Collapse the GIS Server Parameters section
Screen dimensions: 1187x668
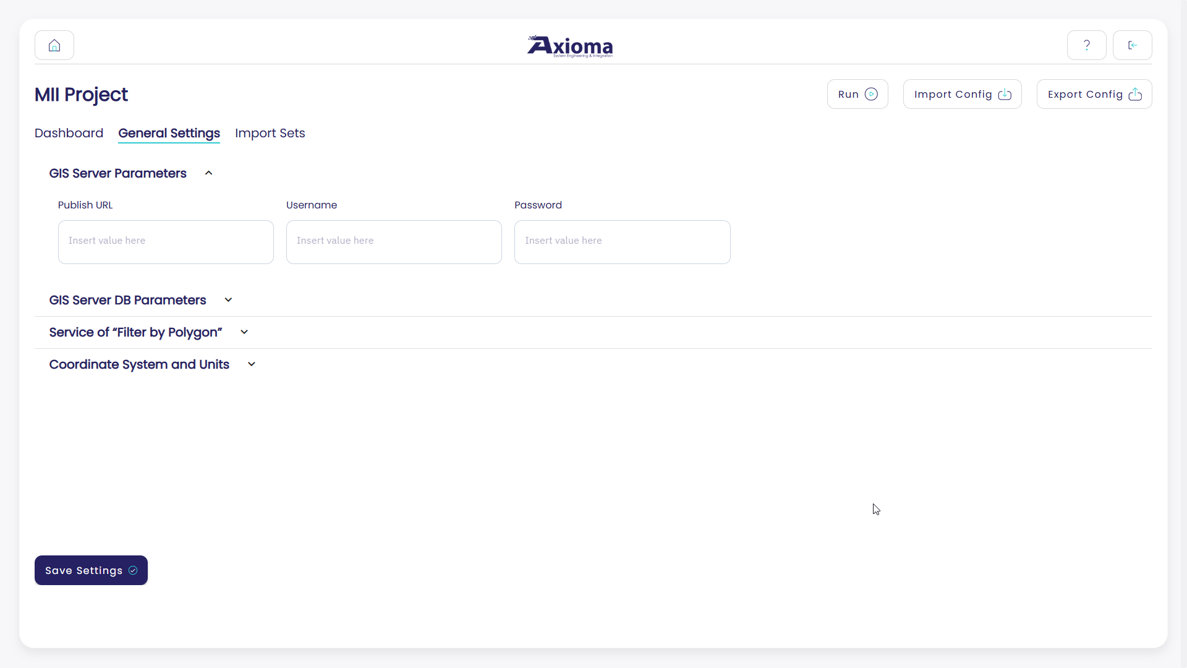tap(209, 173)
